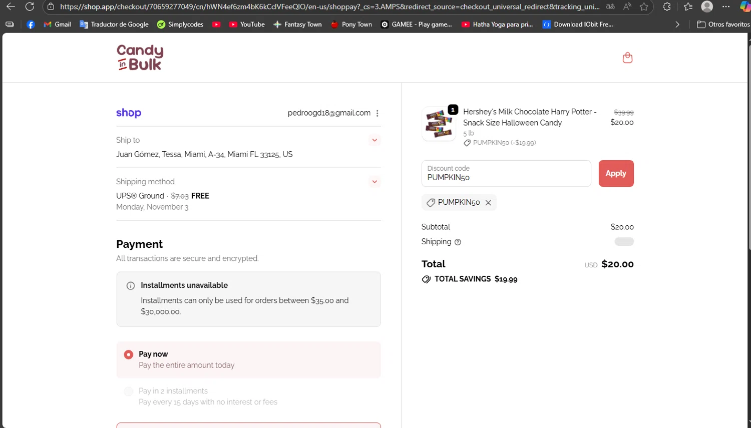The image size is (751, 428).
Task: Open Gmail bookmark
Action: (57, 25)
